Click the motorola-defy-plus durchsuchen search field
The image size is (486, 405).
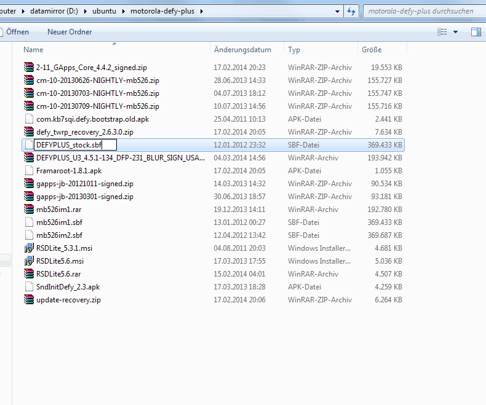[x=424, y=12]
